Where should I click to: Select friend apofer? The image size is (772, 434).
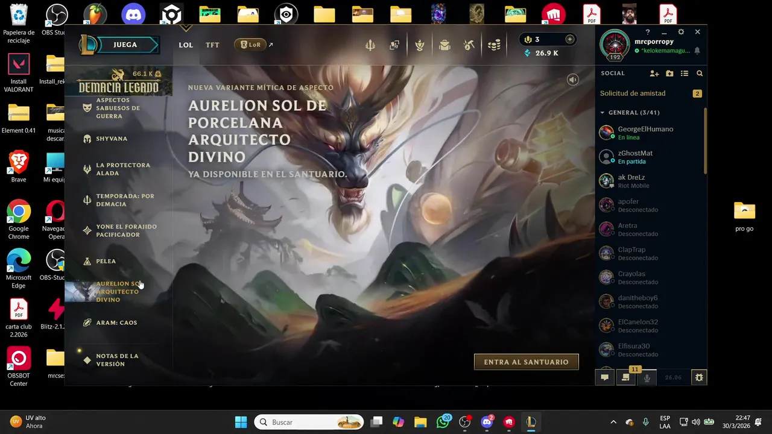coord(650,205)
